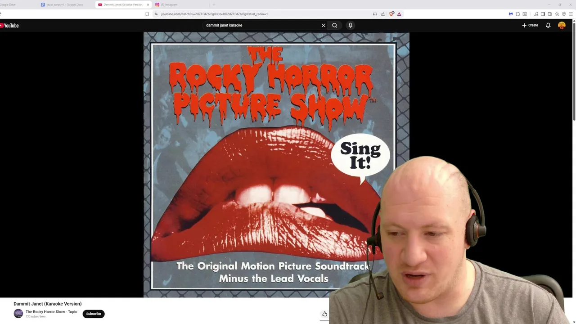Click the cast/picture-in-picture icon in address bar

tap(375, 14)
